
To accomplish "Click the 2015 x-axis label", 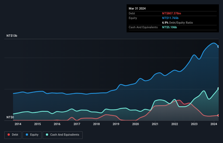I will [x=37, y=124].
